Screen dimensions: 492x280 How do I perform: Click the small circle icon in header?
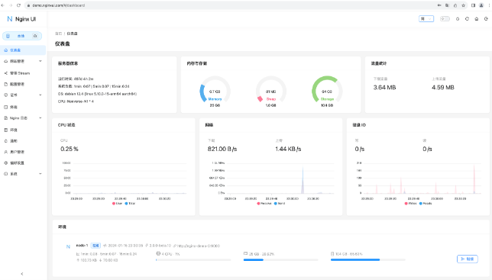[458, 19]
